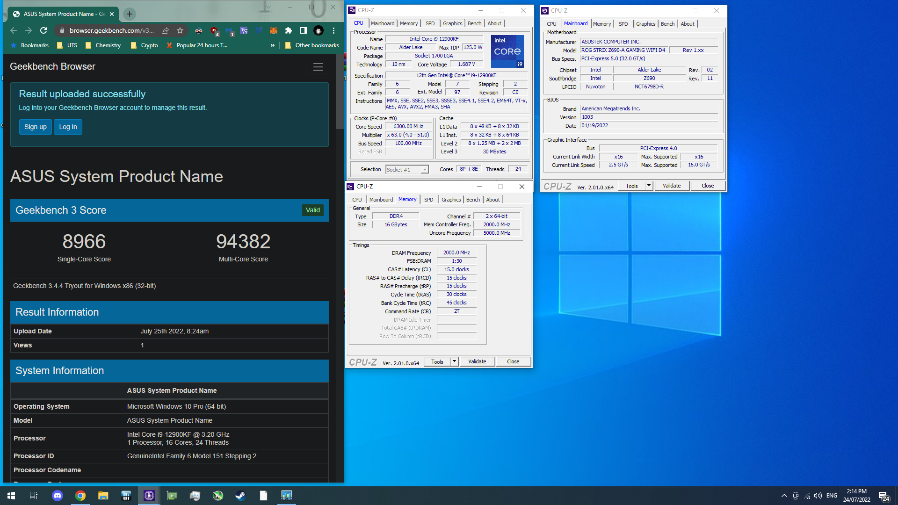The height and width of the screenshot is (505, 898).
Task: Reload the Geekbench page in the browser
Action: coord(43,30)
